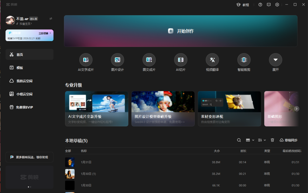Open settings via the top-right gear icon
The height and width of the screenshot is (193, 308).
tap(277, 5)
